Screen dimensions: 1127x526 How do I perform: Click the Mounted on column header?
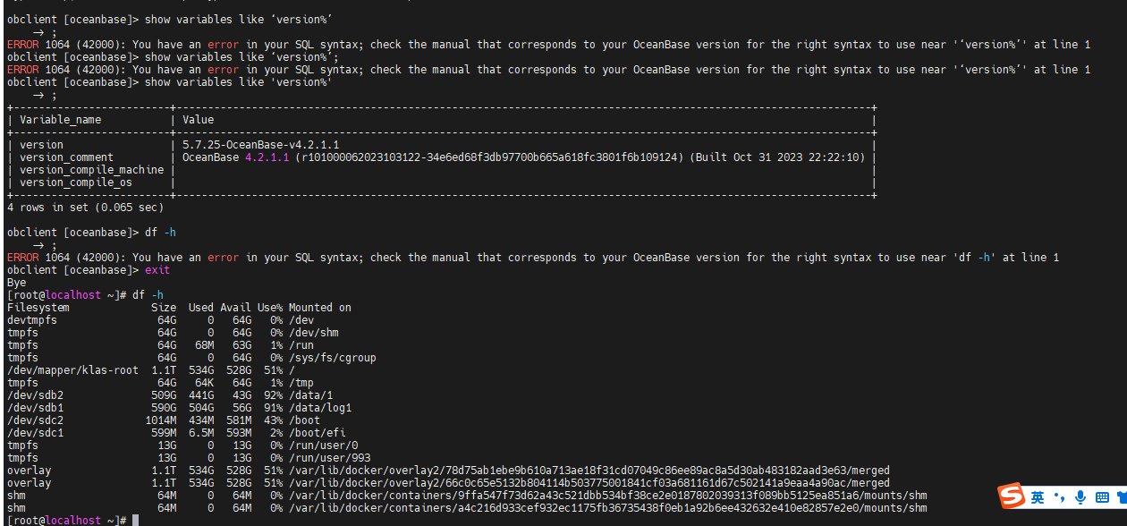coord(320,307)
